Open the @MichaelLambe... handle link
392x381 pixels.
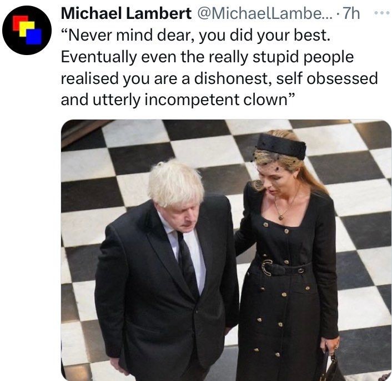pos(265,13)
